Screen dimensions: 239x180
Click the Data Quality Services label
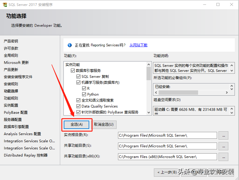tap(100, 106)
